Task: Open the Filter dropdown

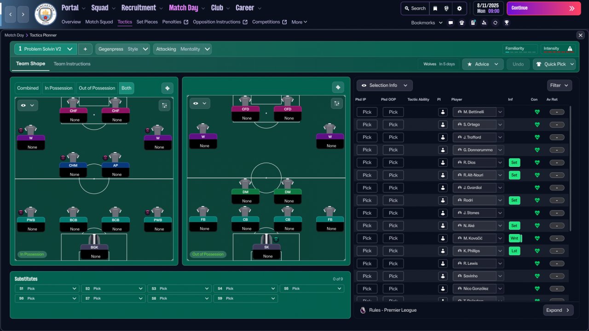Action: point(560,86)
